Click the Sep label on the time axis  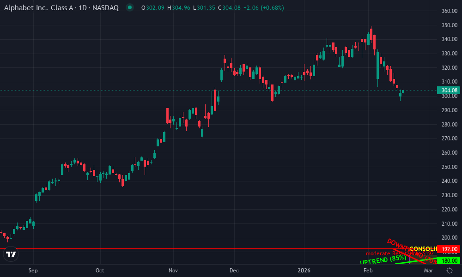32,271
